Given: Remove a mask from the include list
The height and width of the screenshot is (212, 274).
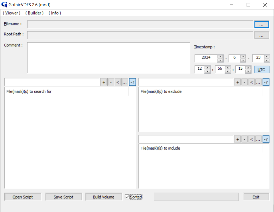Looking at the screenshot, I should tap(245, 139).
